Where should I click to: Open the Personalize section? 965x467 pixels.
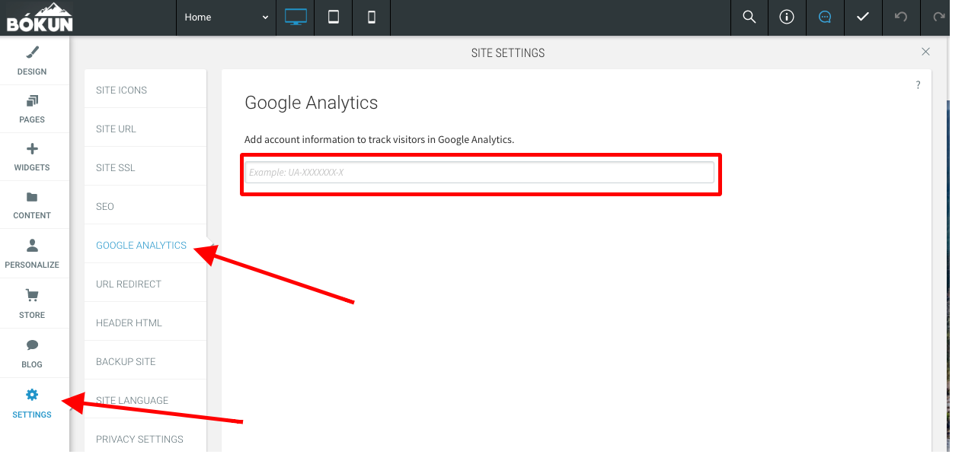tap(32, 254)
